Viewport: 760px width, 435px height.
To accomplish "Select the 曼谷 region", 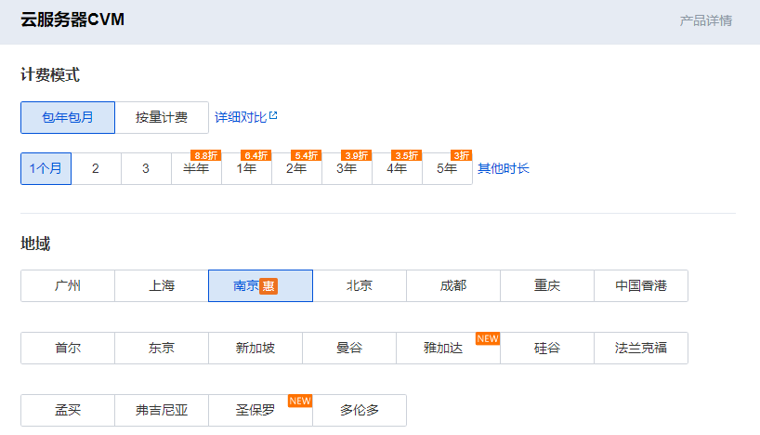I will tap(349, 348).
